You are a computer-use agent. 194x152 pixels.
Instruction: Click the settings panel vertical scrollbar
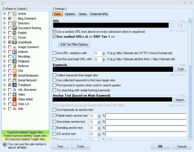point(190,79)
